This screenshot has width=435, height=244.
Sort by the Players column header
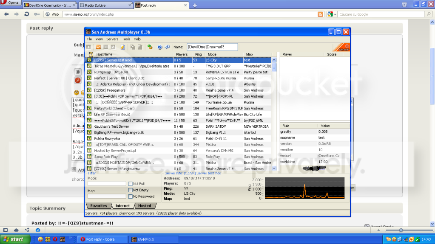coord(182,55)
